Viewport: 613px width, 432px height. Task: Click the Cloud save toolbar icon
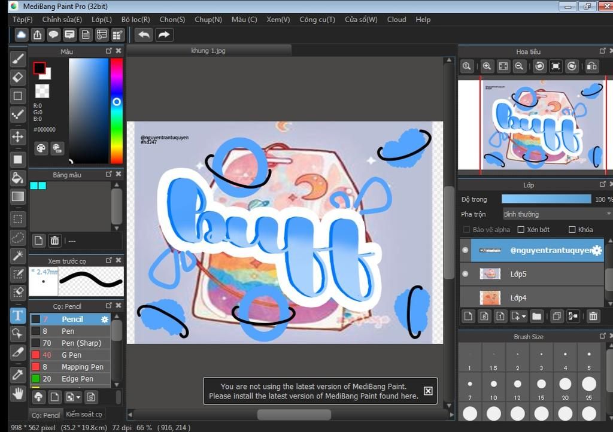click(21, 35)
